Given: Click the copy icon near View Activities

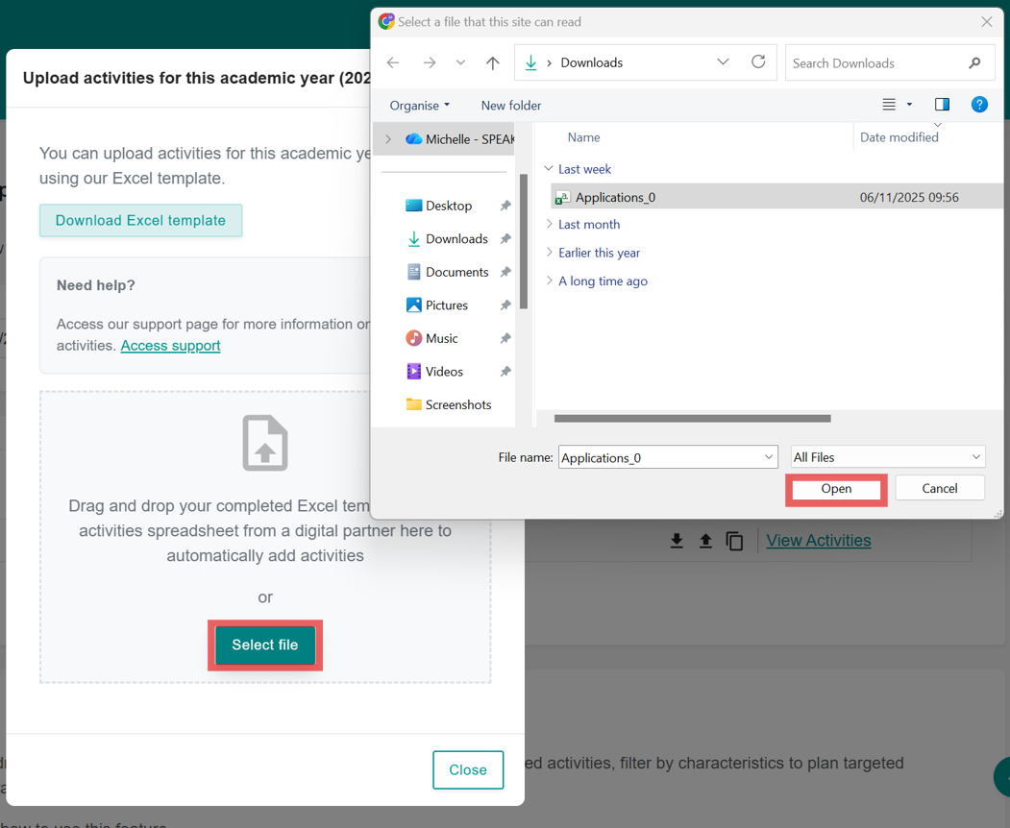Looking at the screenshot, I should point(734,541).
